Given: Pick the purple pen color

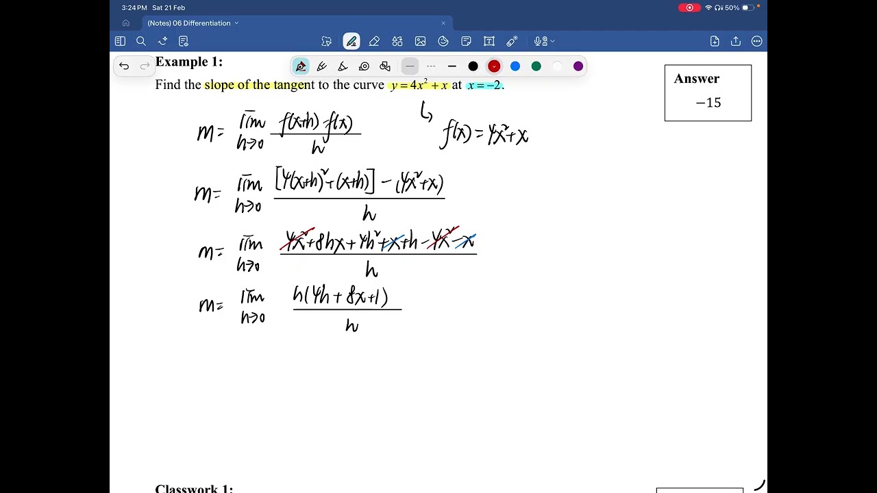Looking at the screenshot, I should point(578,66).
